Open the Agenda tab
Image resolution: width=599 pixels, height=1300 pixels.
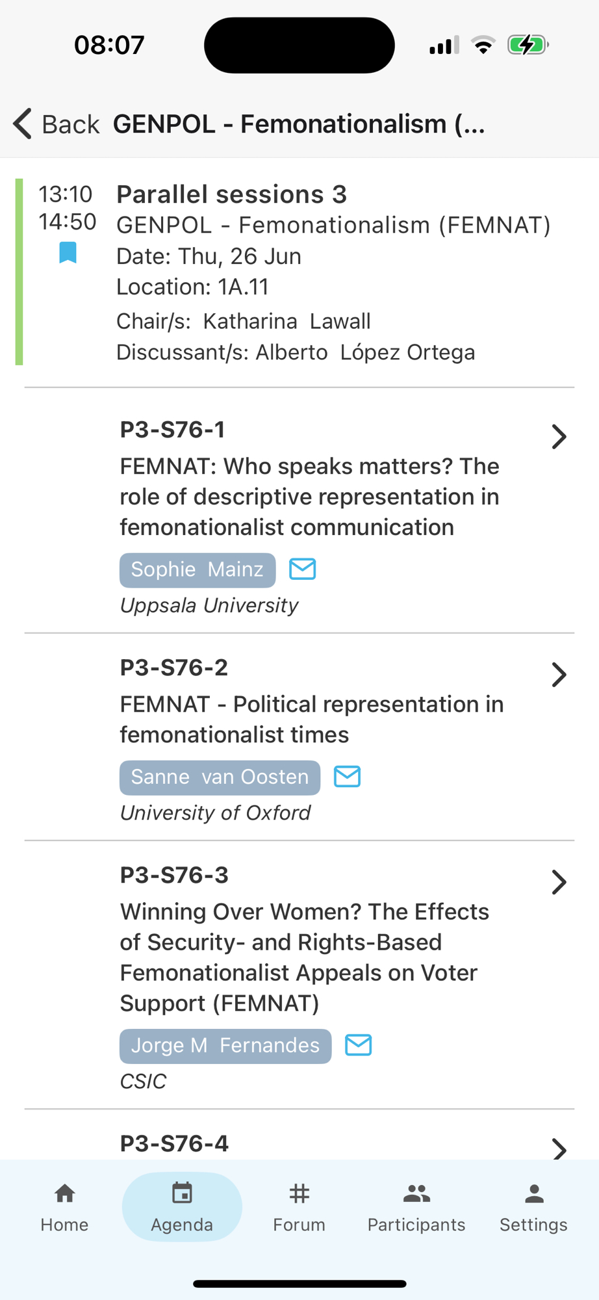click(x=182, y=1206)
